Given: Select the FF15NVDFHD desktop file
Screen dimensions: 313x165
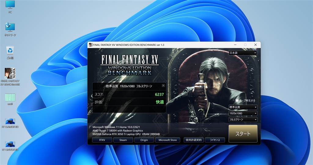Looking at the screenshot, I should (x=10, y=146).
